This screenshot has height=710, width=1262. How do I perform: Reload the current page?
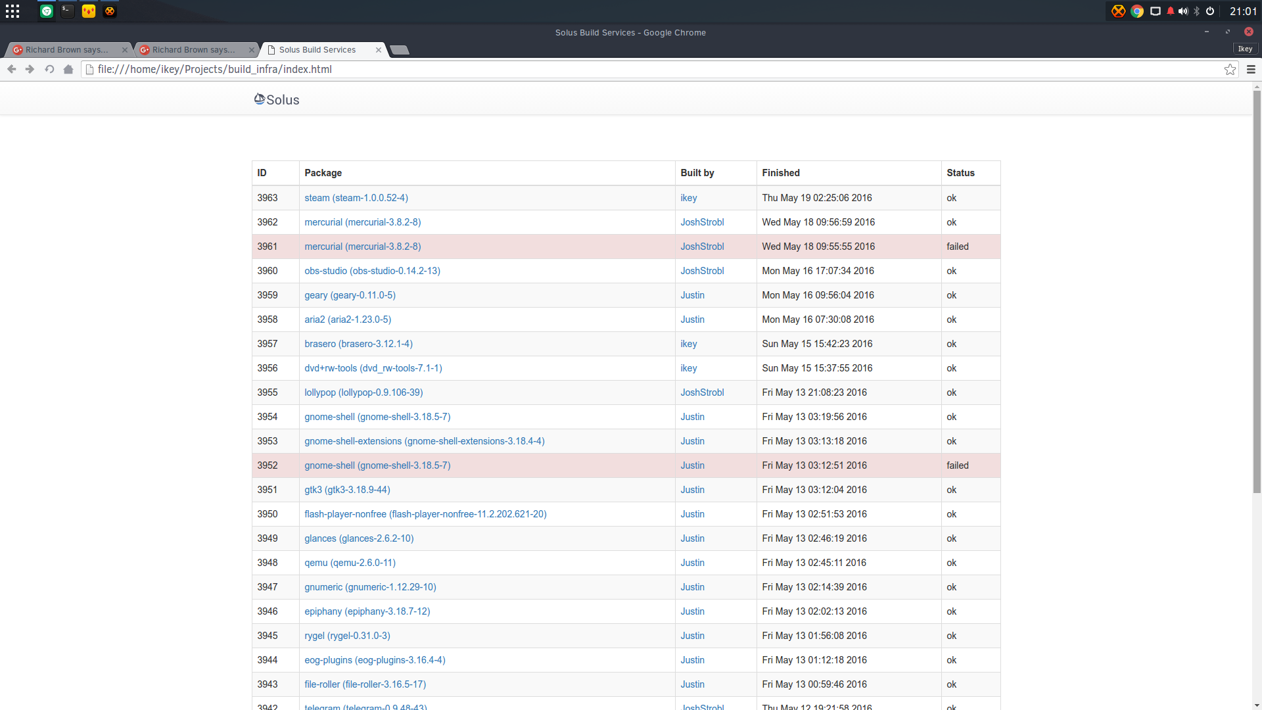pos(49,69)
